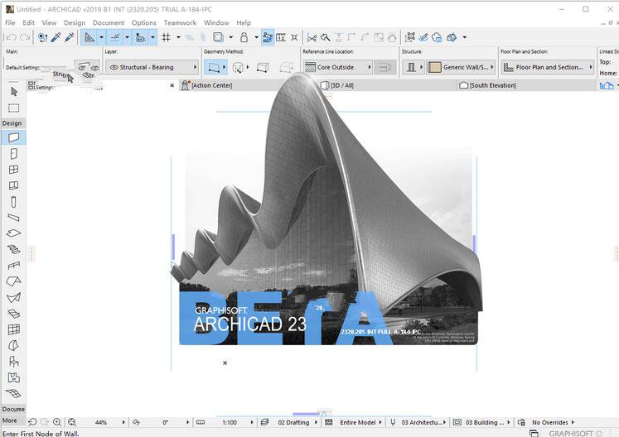Toggle Snap Guides and Points button
This screenshot has width=619, height=437.
tap(115, 37)
